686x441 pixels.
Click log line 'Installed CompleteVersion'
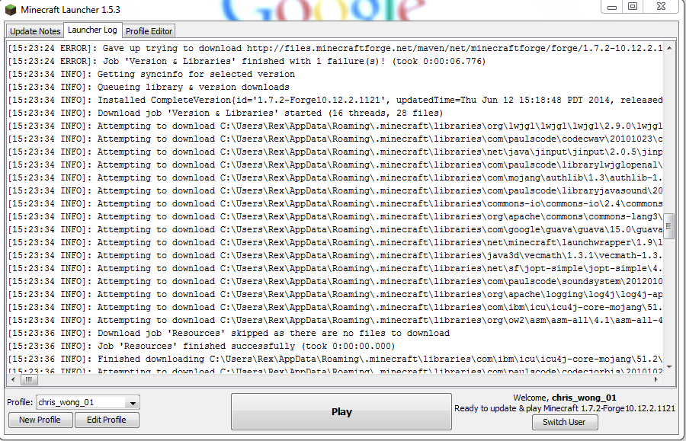click(335, 100)
